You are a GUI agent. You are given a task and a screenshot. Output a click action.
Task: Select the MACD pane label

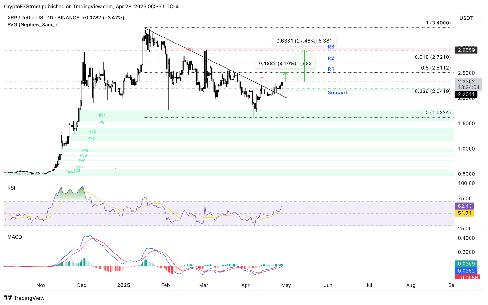(x=15, y=237)
